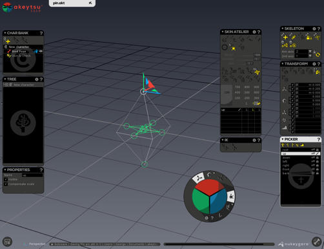This screenshot has height=249, width=324.
Task: Click the layout icon at bottom left corner
Action: [7, 242]
